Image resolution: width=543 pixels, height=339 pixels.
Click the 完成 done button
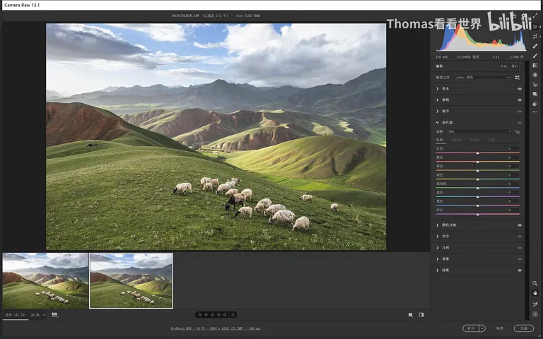click(x=524, y=328)
